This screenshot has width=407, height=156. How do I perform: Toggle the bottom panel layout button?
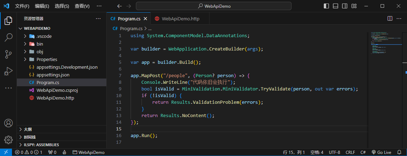[336, 6]
